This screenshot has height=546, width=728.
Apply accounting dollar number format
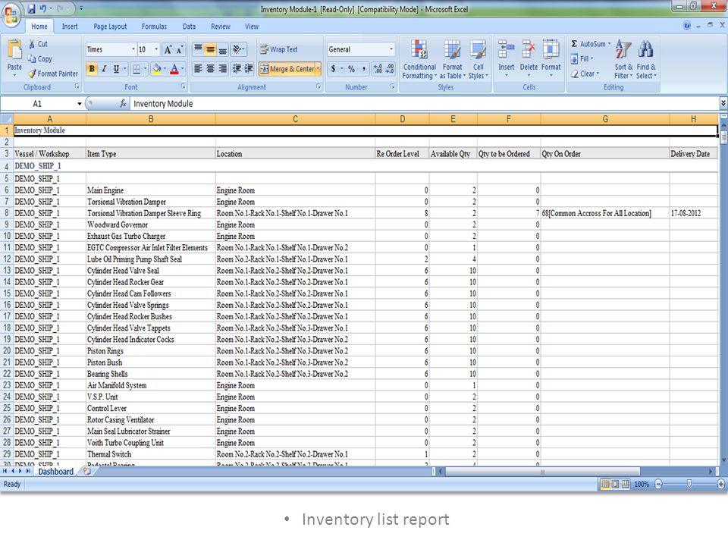334,69
